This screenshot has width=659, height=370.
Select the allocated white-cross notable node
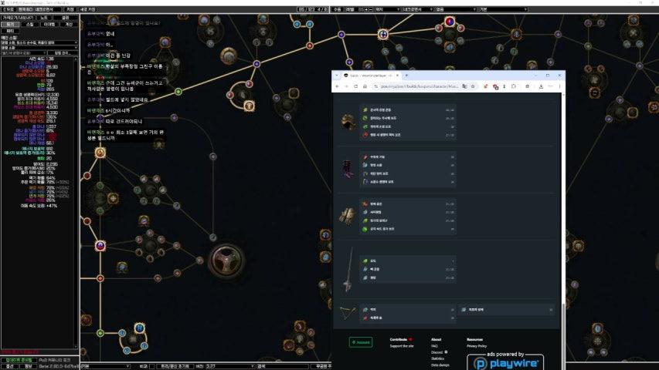(383, 35)
